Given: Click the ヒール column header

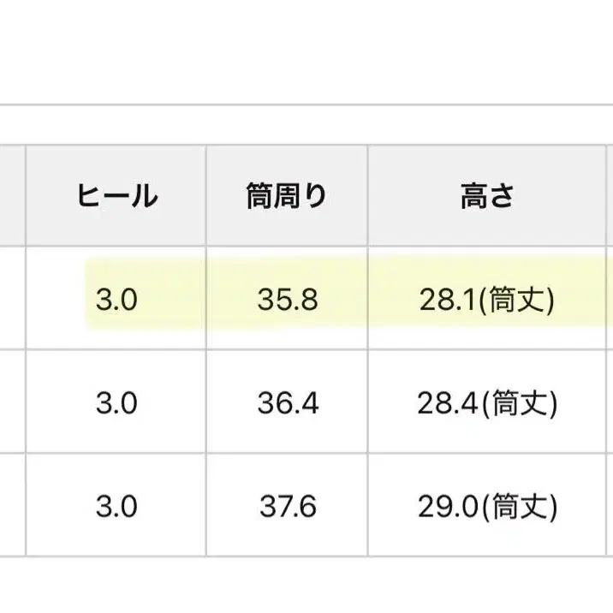Looking at the screenshot, I should click(116, 196).
